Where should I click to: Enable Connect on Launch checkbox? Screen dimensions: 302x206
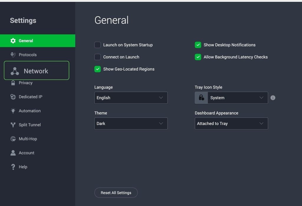[97, 57]
